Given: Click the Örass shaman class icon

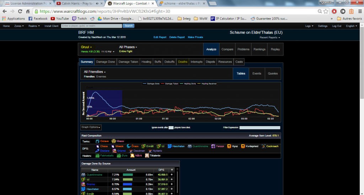Looking at the screenshot, I should 129,146.
